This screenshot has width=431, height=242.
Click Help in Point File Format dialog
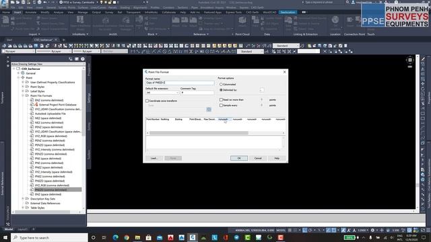[277, 159]
